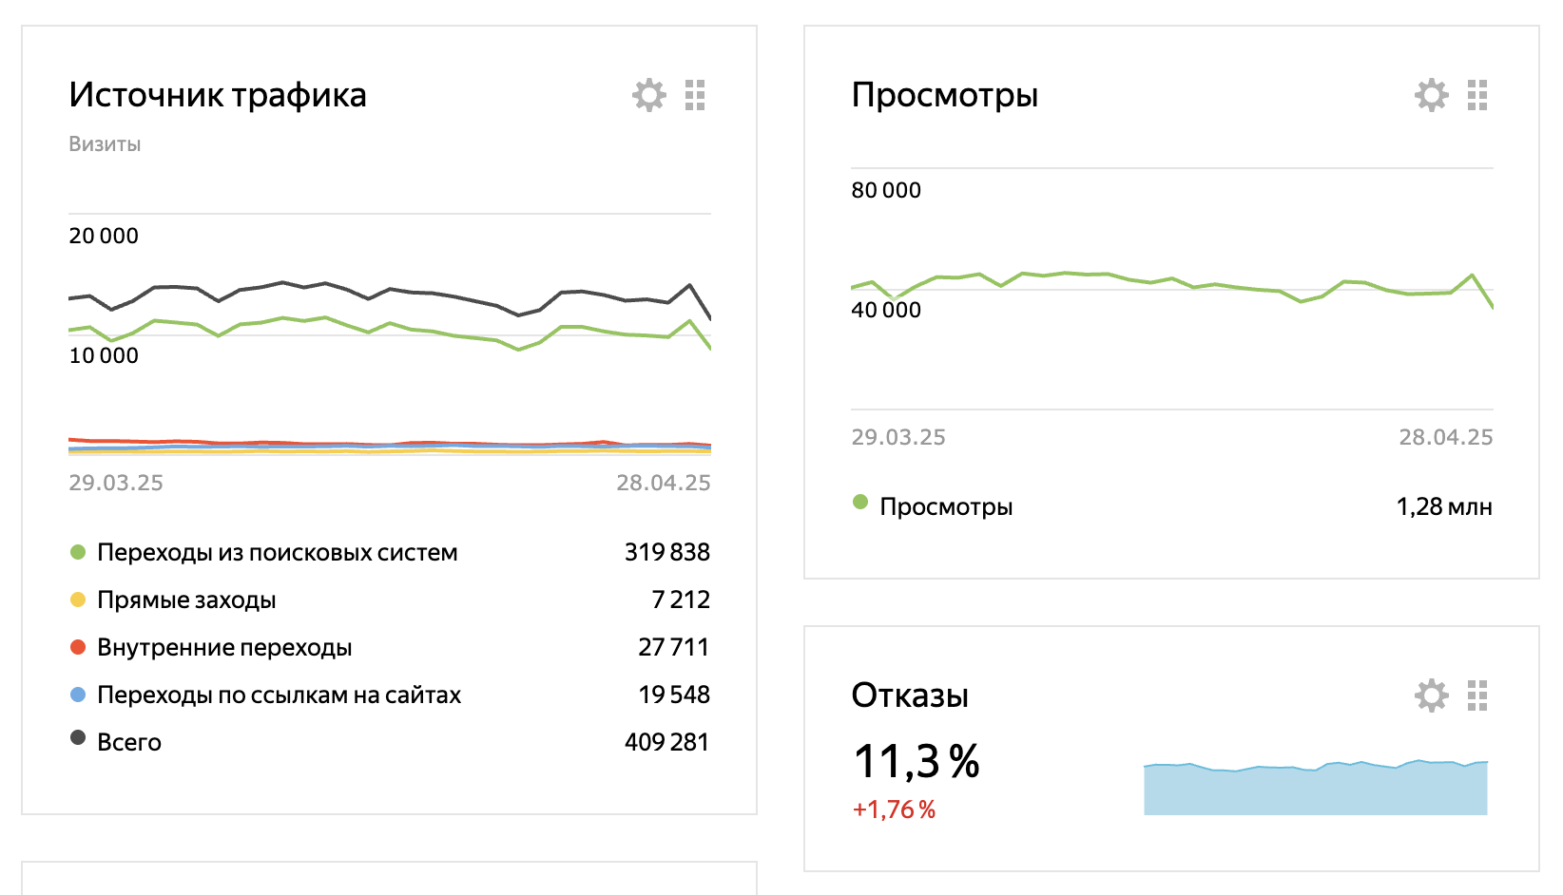Toggle blue dot for Переходы по ссылкам на сайтах
The image size is (1563, 895).
tap(78, 695)
